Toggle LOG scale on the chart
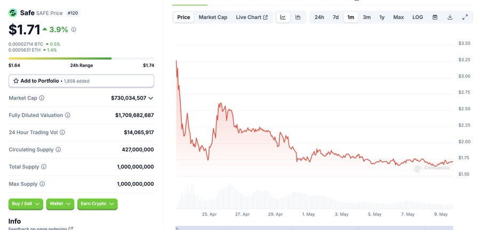The image size is (480, 230). (418, 17)
